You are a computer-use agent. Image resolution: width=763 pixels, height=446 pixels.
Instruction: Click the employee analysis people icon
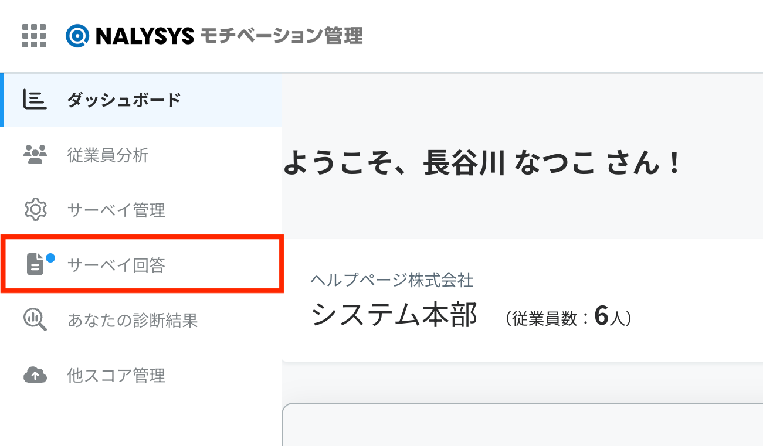(35, 155)
